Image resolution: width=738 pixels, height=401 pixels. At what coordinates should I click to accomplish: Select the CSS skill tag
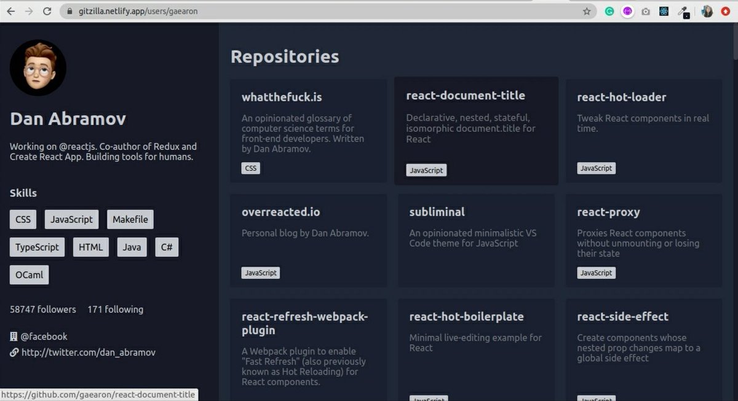23,219
